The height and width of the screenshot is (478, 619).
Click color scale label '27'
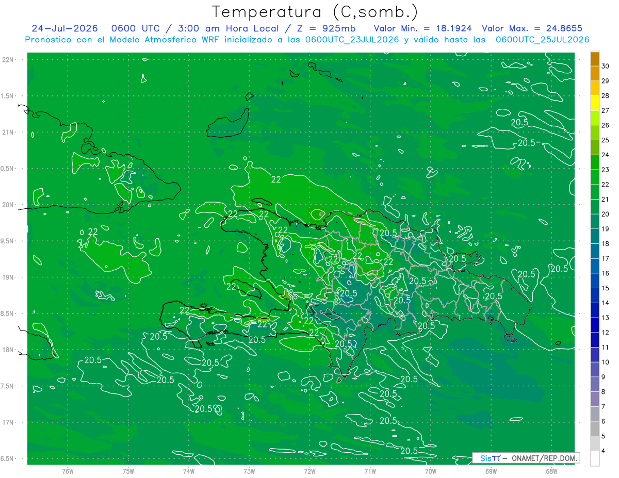[606, 110]
